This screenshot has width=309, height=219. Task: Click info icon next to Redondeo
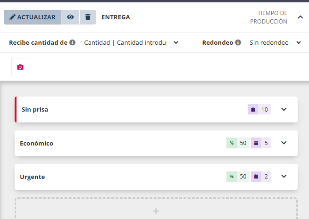238,42
